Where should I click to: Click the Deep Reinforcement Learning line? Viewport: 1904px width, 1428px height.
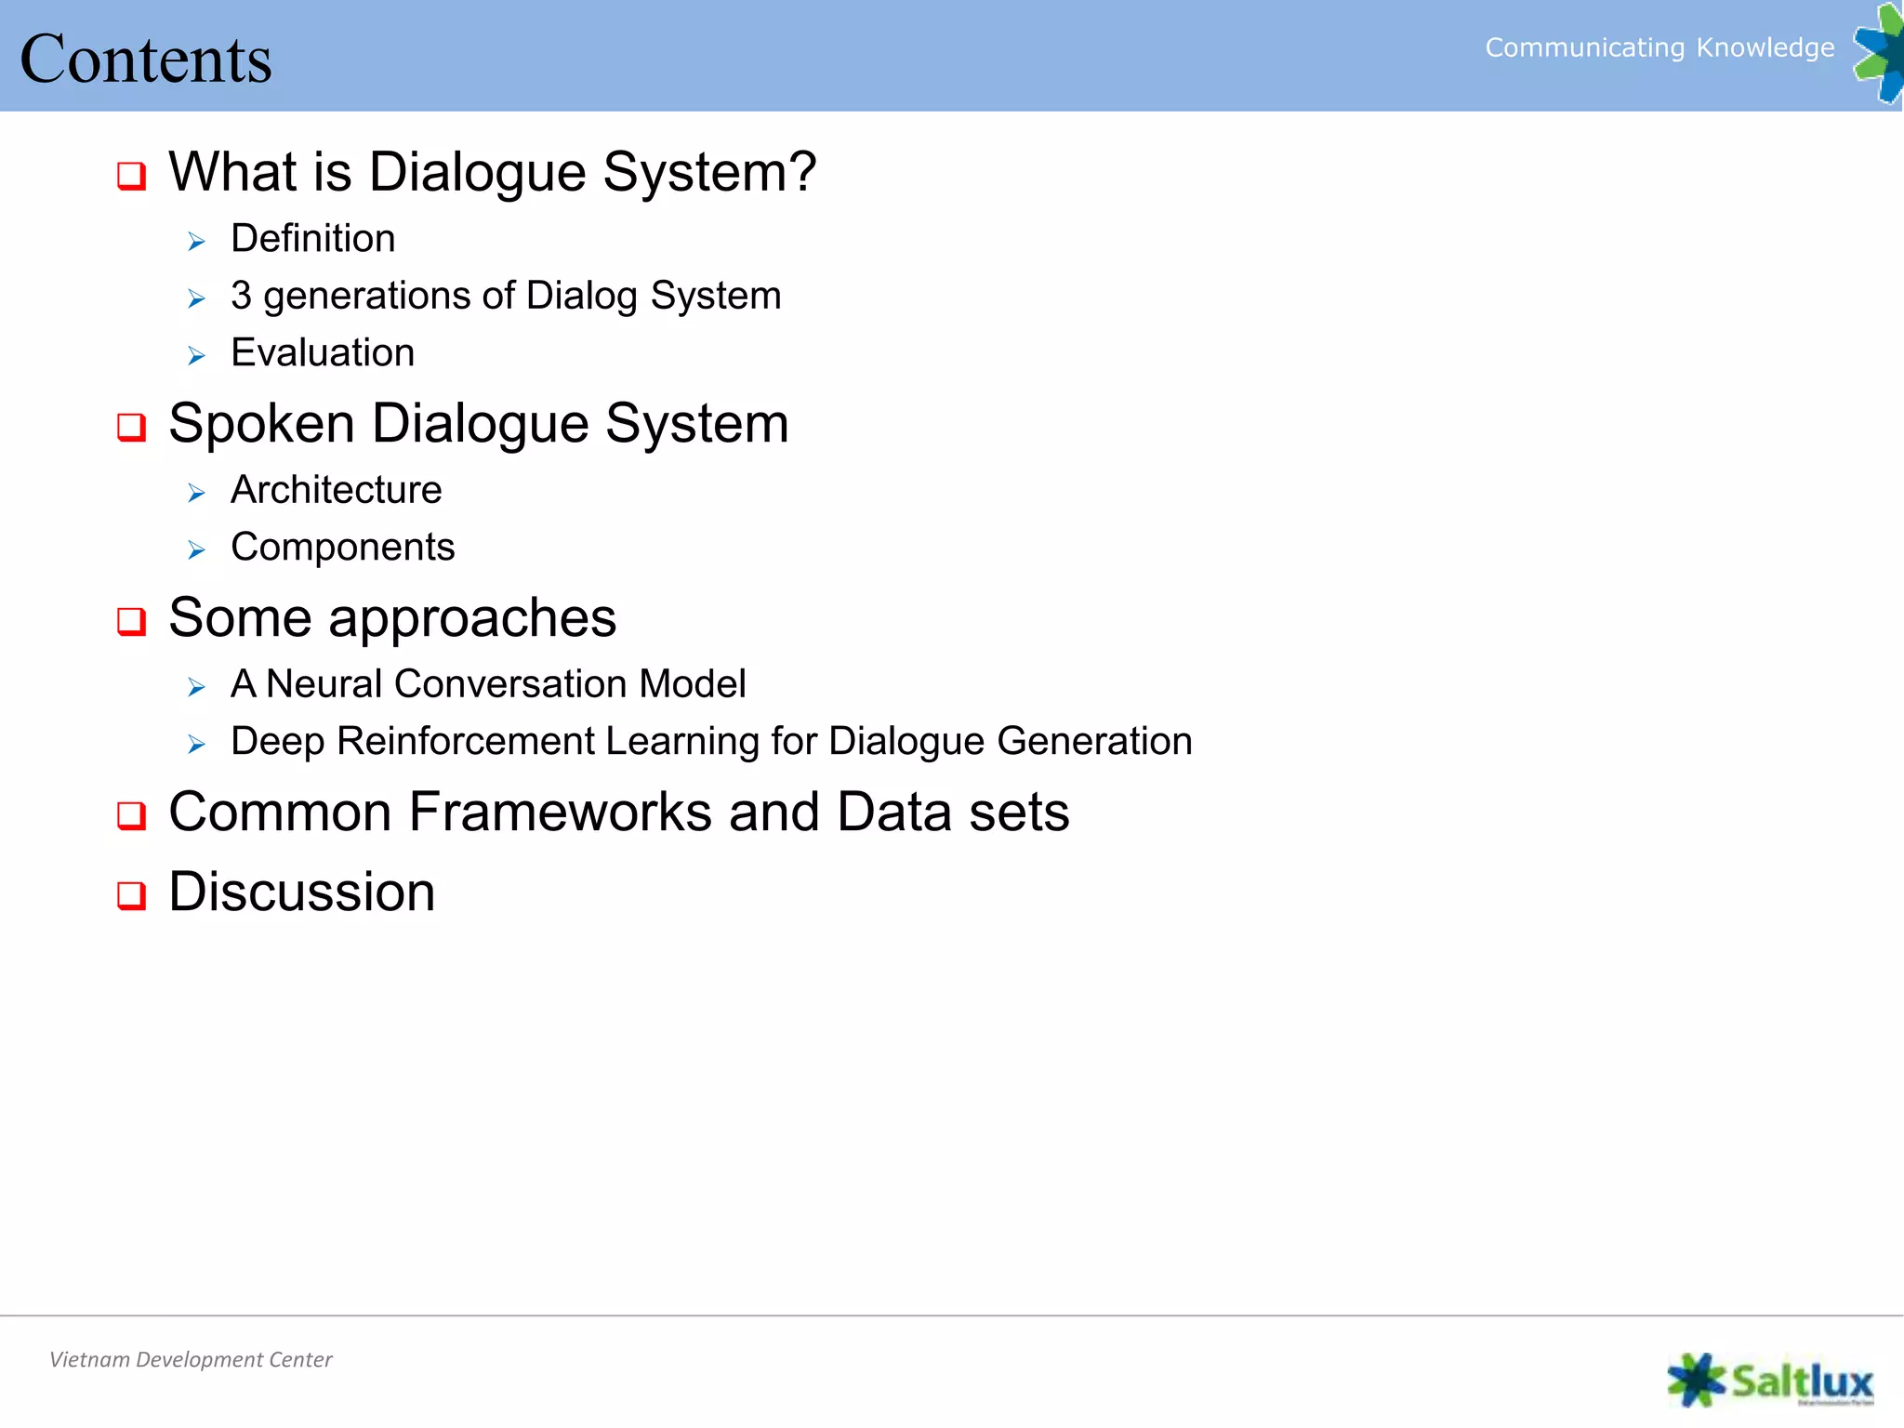pyautogui.click(x=711, y=741)
